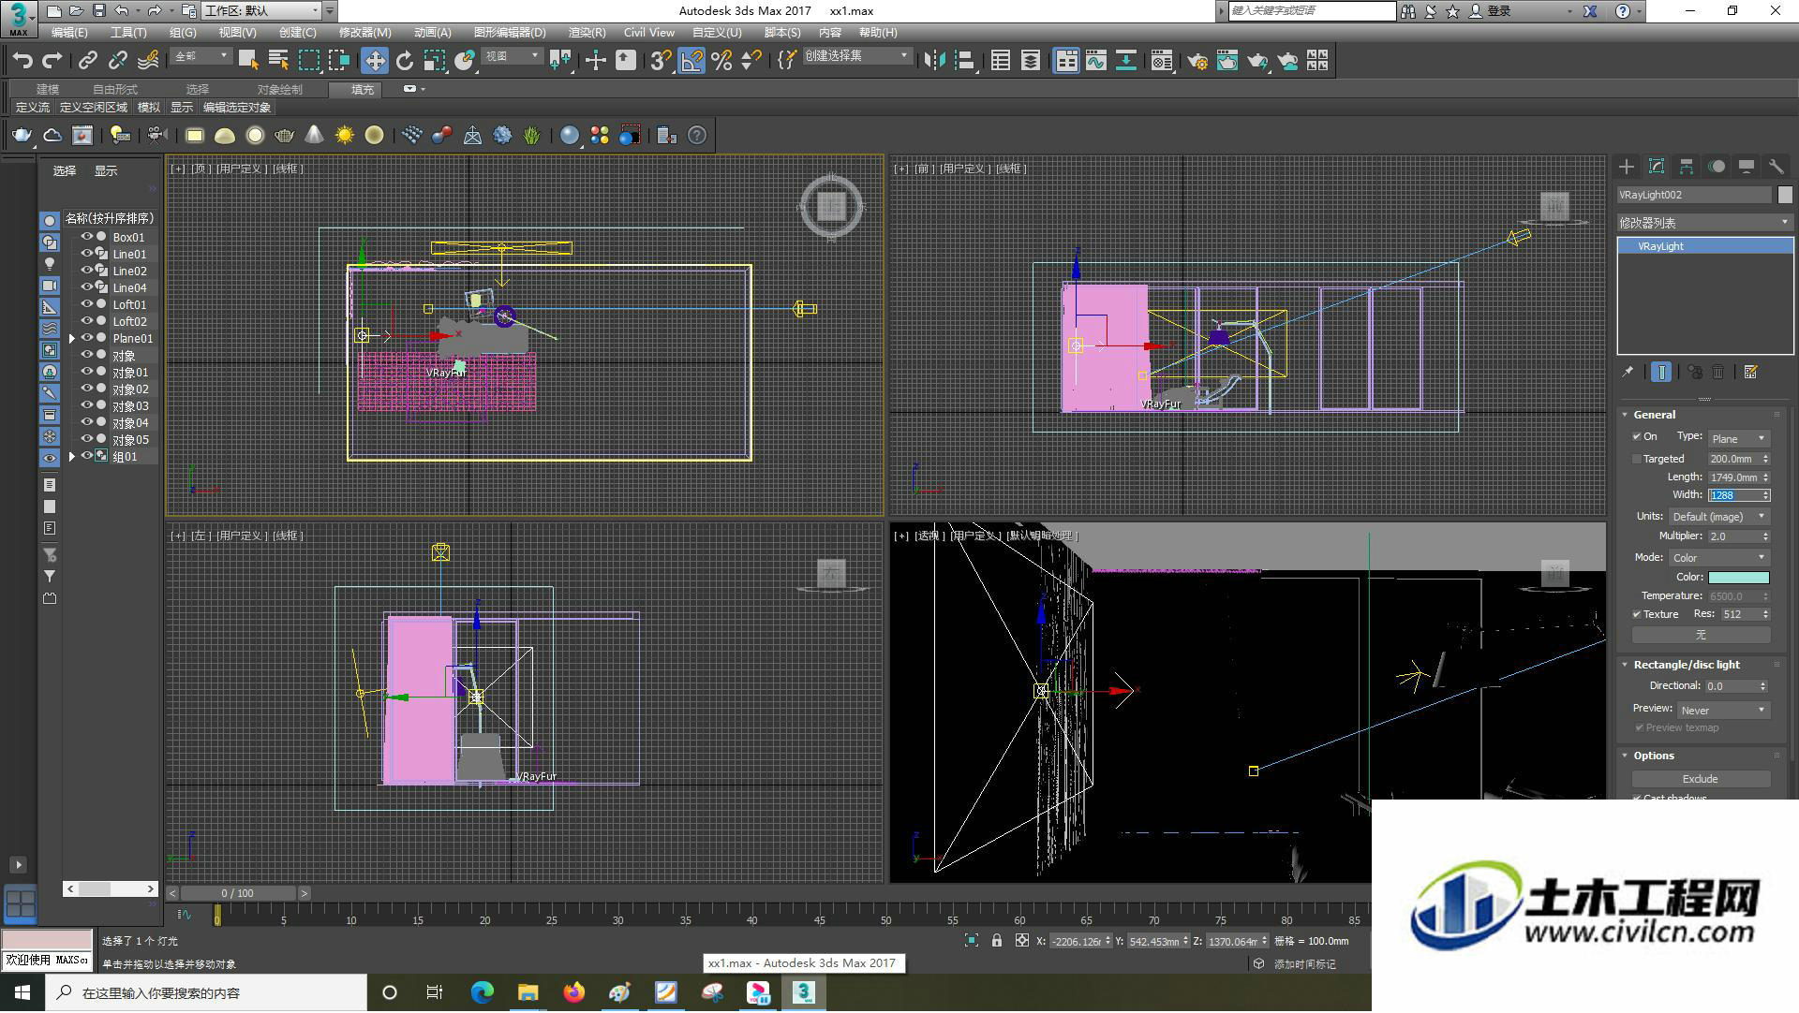Open the Utilities wrench panel tab
1799x1013 pixels.
pyautogui.click(x=1777, y=167)
